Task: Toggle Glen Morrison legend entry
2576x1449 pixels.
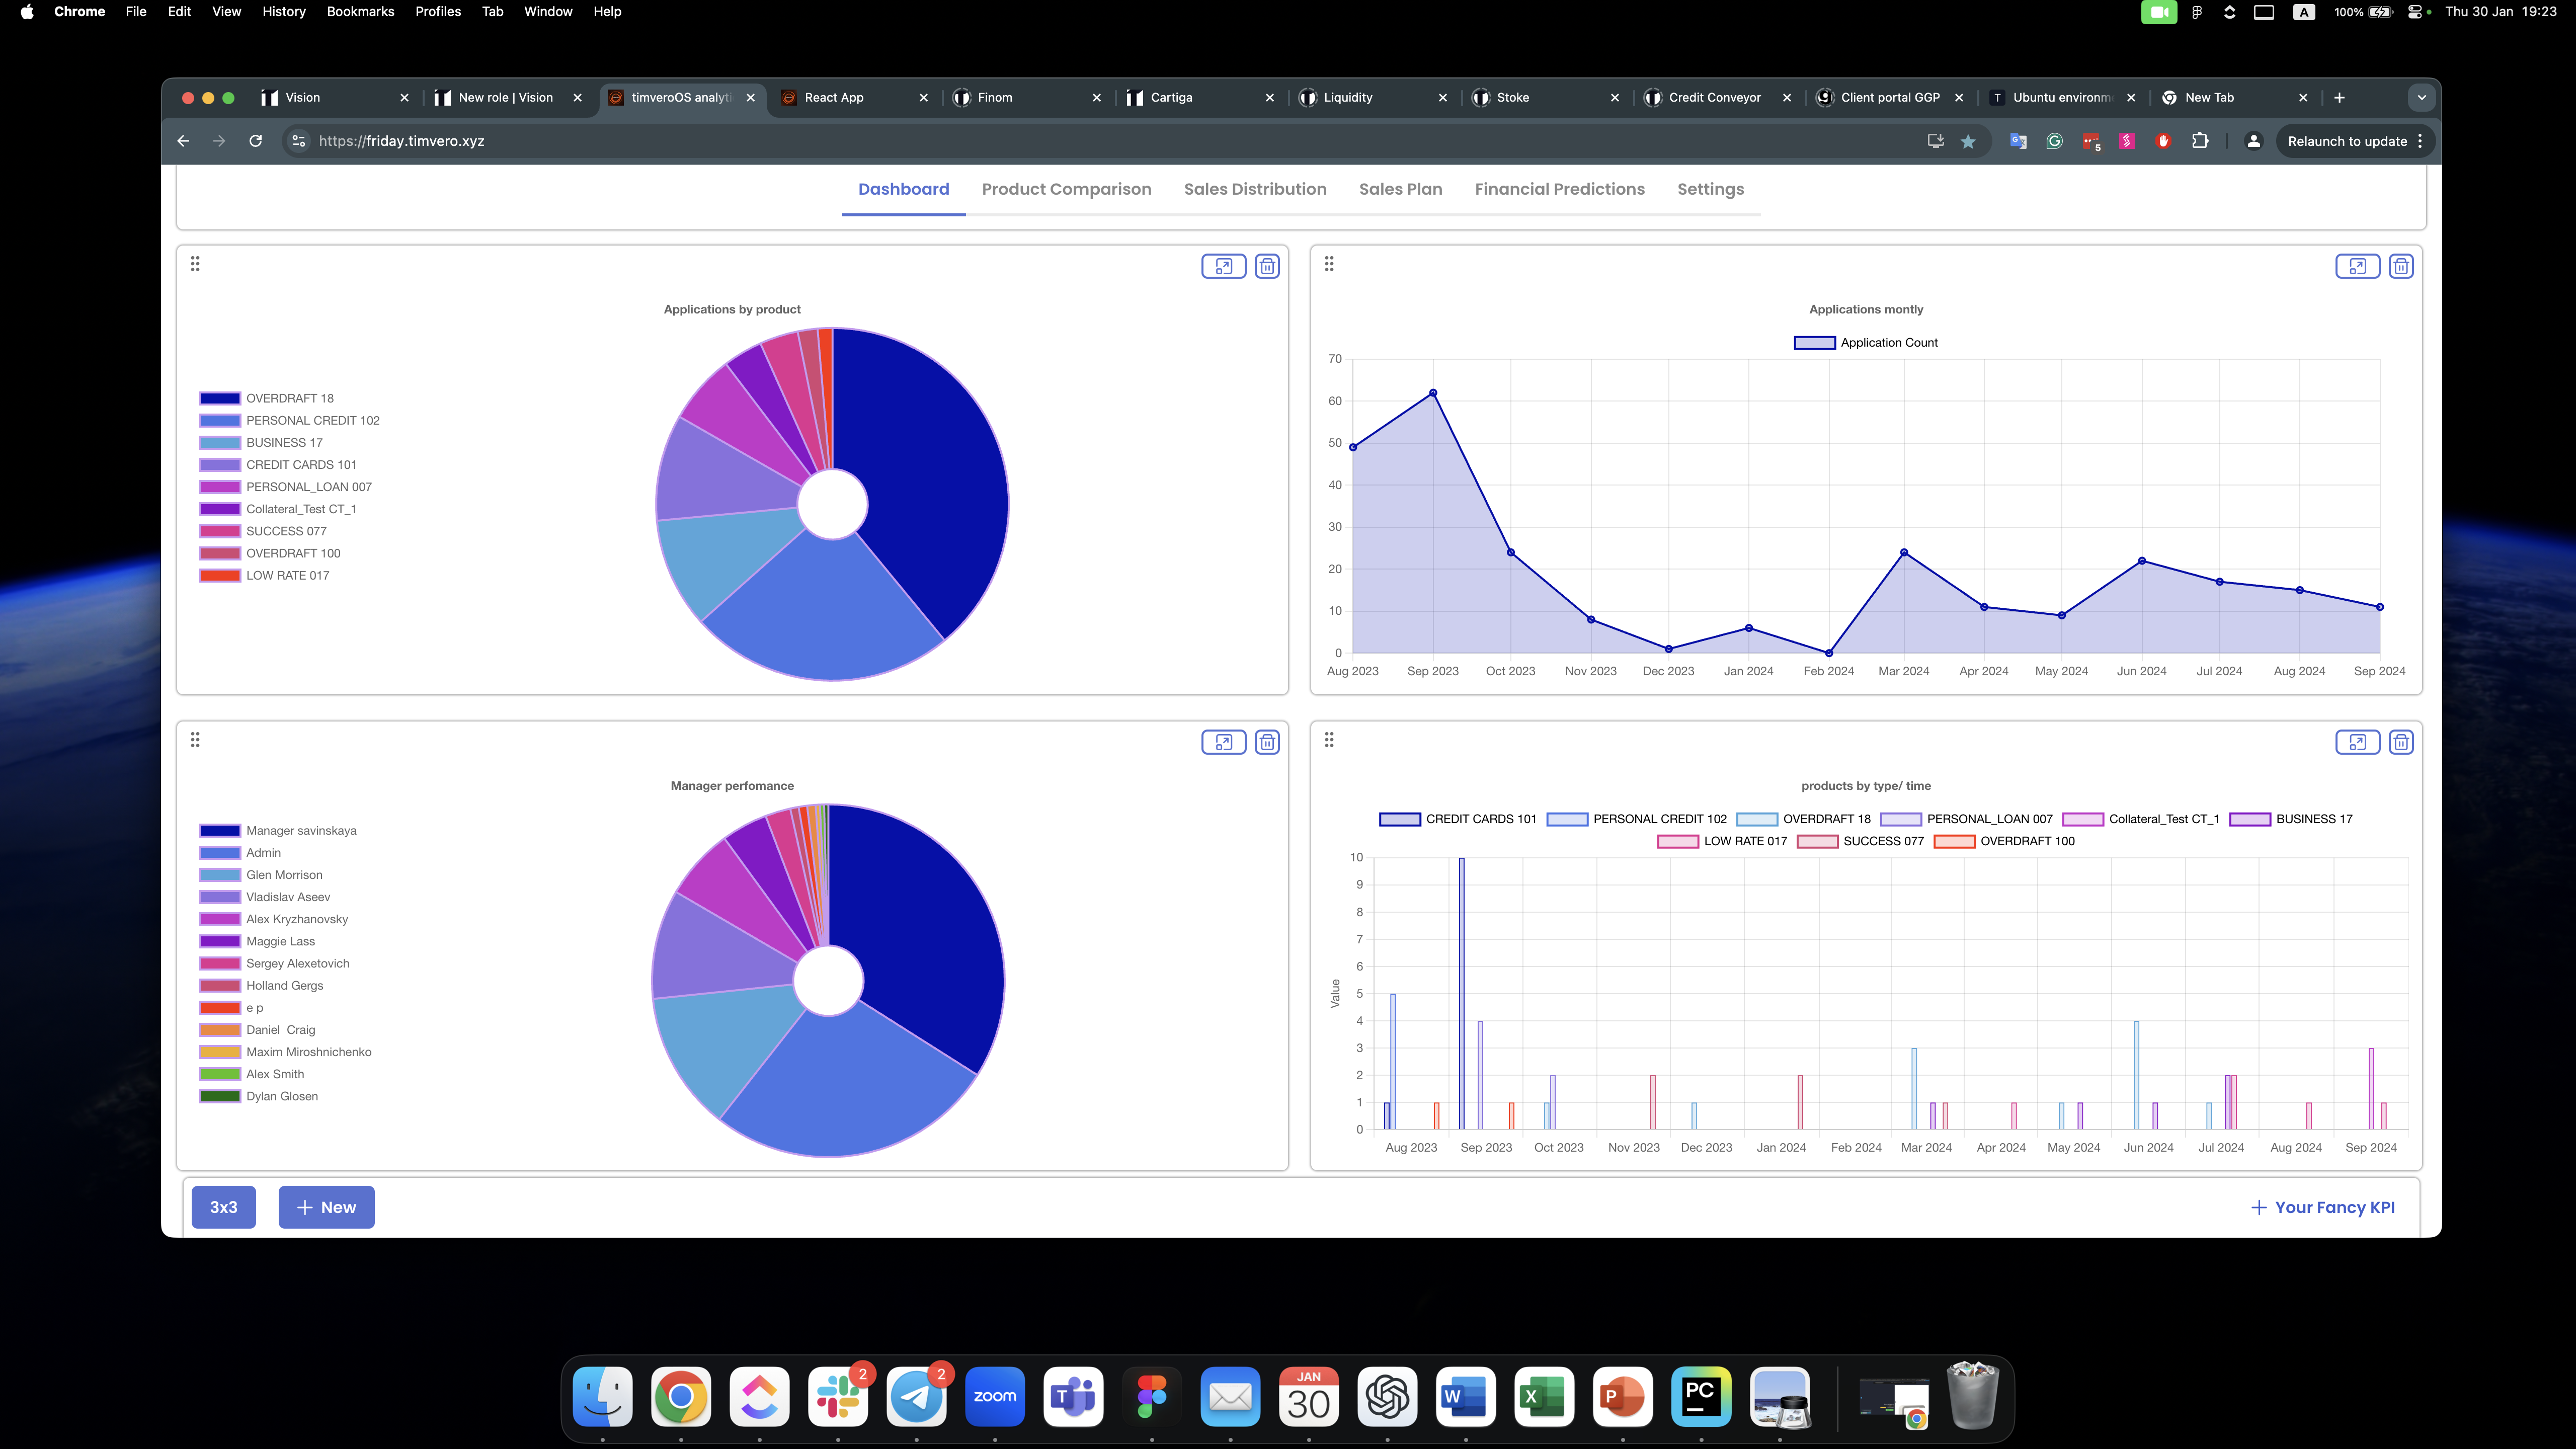Action: click(x=284, y=875)
